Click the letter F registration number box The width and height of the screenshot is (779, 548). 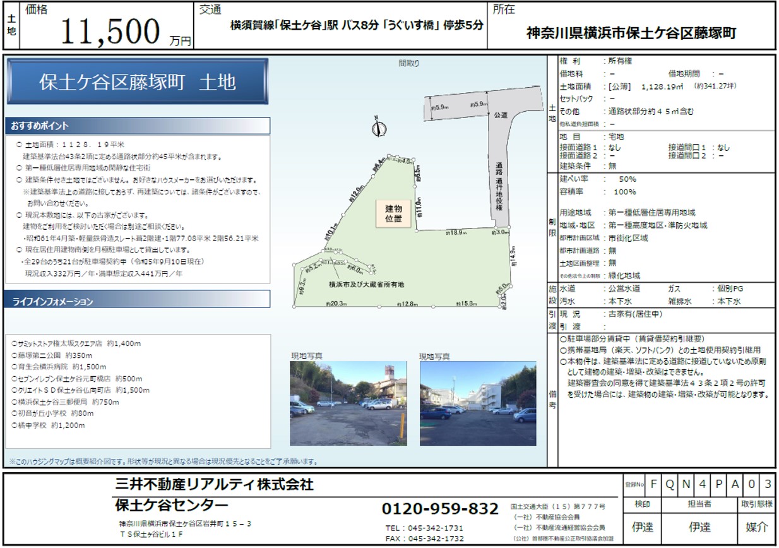point(653,485)
